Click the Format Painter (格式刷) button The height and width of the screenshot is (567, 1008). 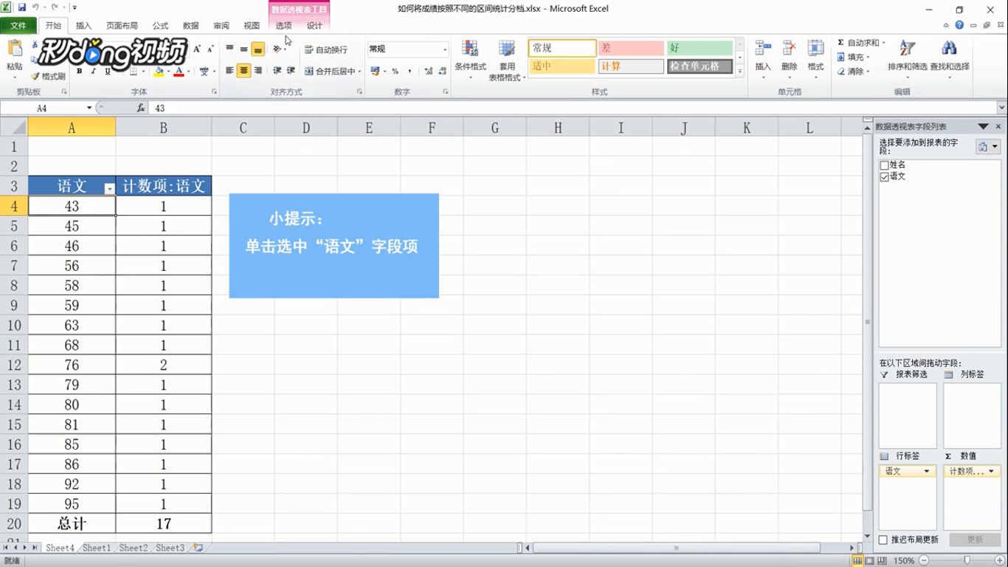point(49,76)
